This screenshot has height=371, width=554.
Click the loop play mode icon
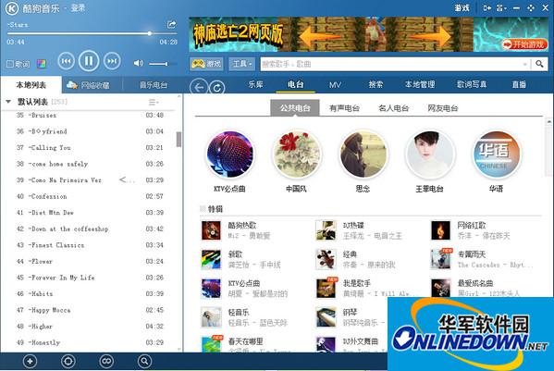tap(106, 362)
